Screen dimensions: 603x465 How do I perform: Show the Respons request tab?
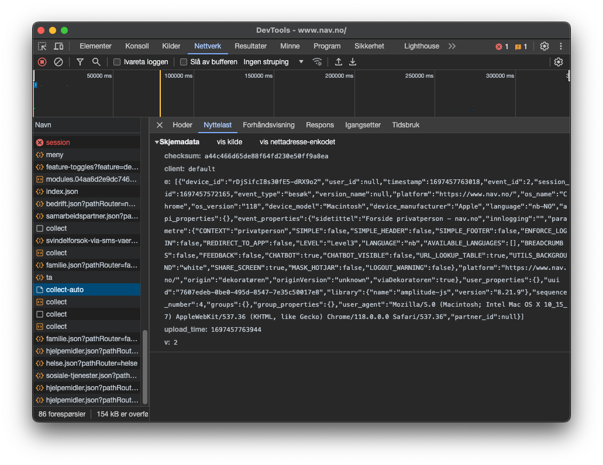coord(319,125)
